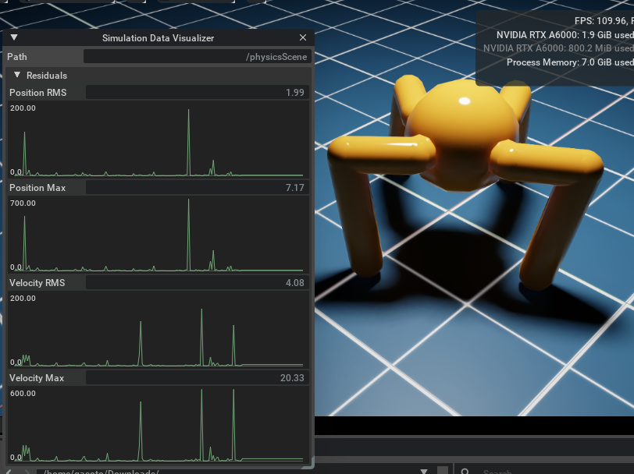Open the Simulation Data Visualizer window options triangle

(14, 37)
